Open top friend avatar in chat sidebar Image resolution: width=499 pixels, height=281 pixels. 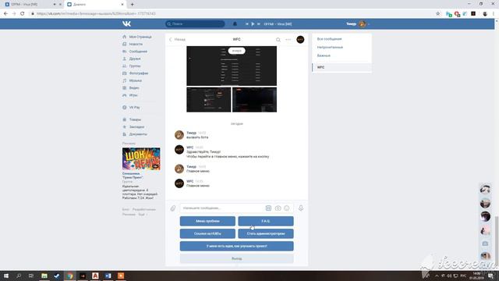(x=485, y=190)
